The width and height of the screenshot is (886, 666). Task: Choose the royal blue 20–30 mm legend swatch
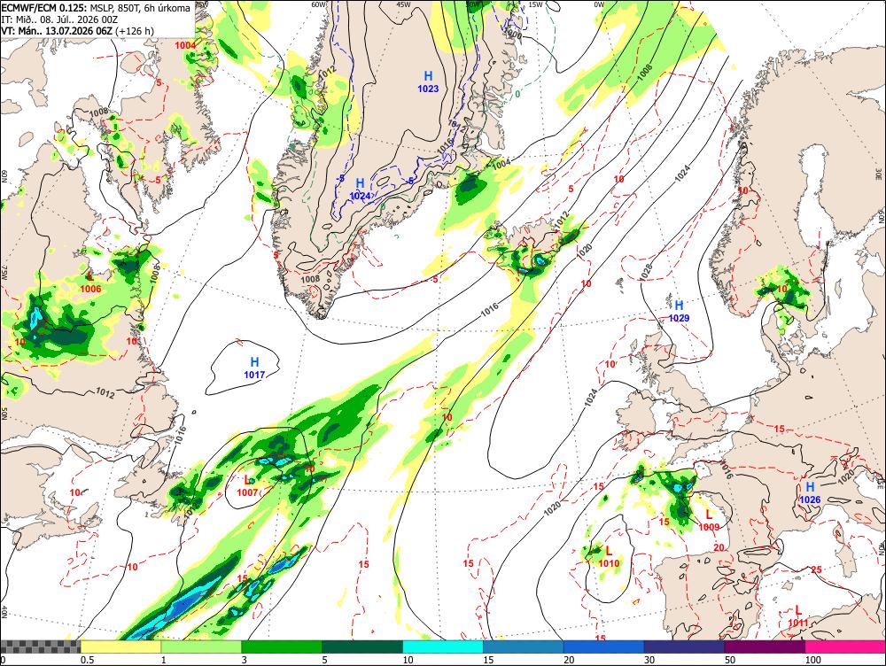(x=604, y=647)
